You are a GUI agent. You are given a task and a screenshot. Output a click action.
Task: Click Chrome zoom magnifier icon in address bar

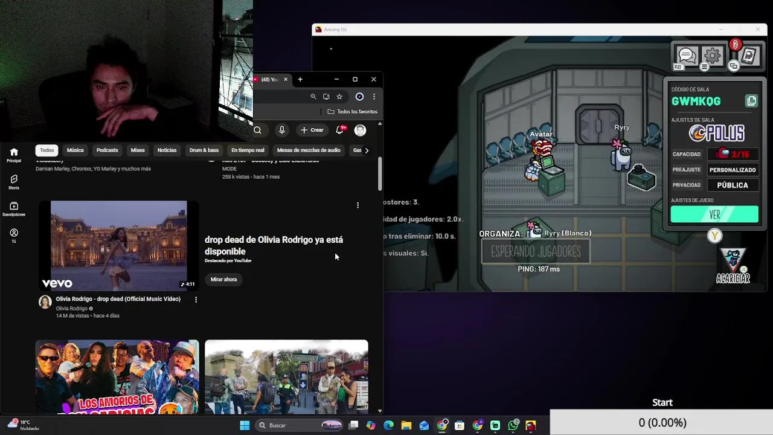pyautogui.click(x=313, y=97)
